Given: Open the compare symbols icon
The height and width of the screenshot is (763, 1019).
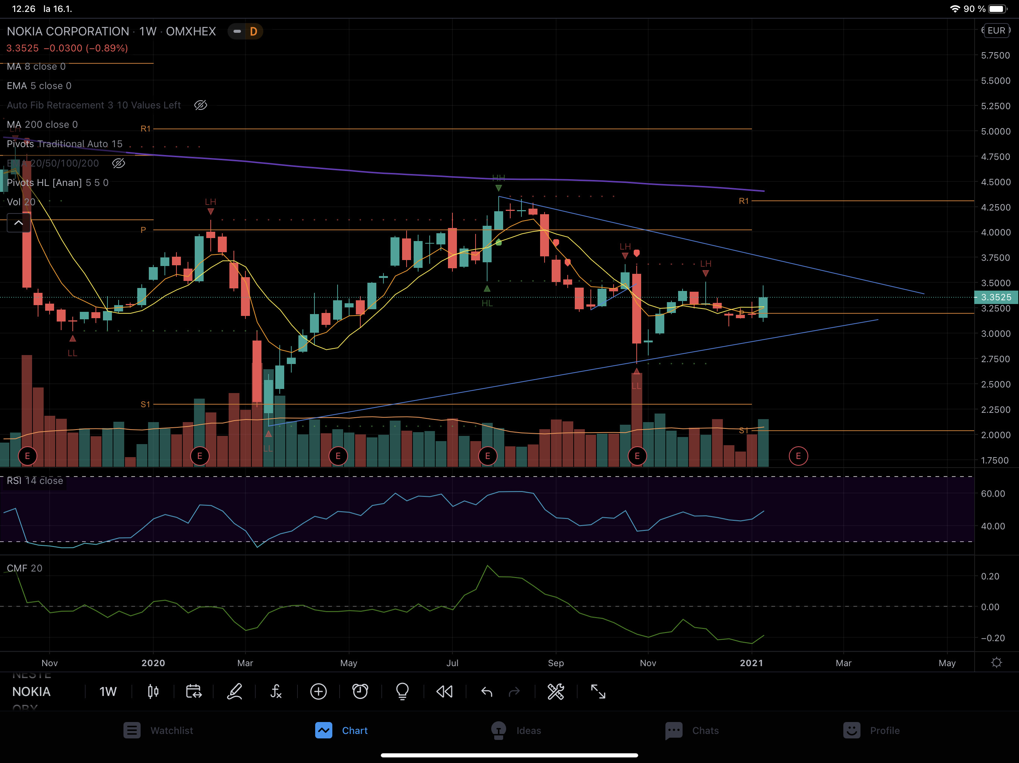Looking at the screenshot, I should 194,691.
